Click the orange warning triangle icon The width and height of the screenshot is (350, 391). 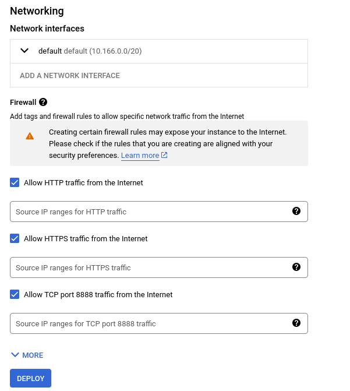30,136
